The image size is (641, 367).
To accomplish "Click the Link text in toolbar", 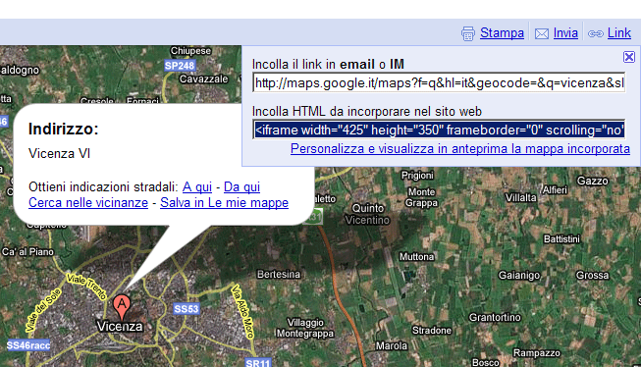I will (619, 32).
